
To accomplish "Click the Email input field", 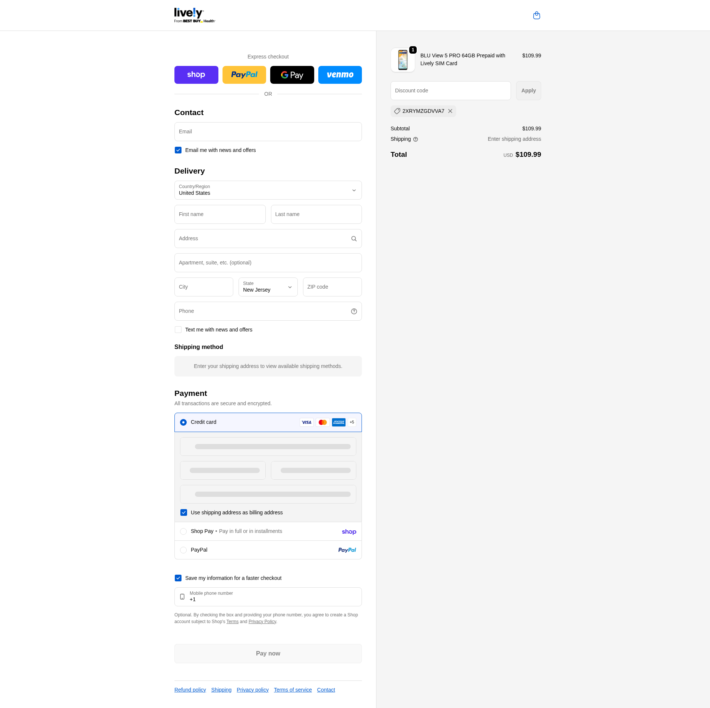I will pyautogui.click(x=268, y=132).
